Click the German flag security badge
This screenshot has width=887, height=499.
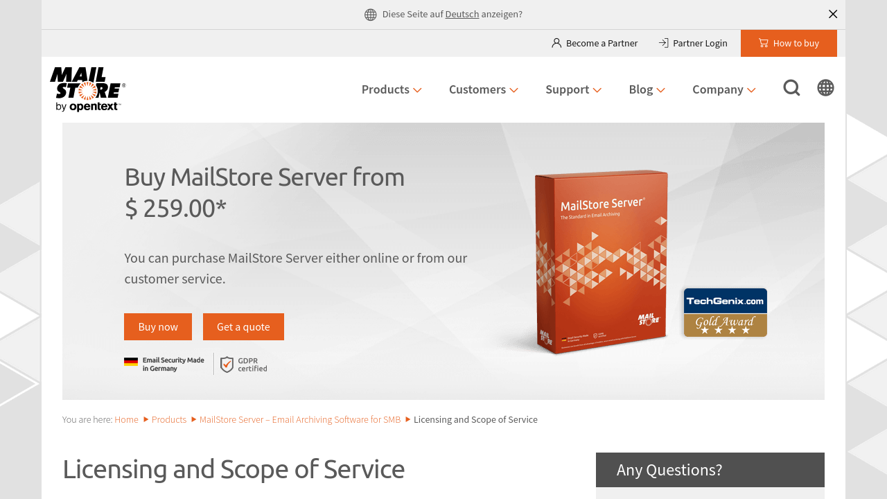(131, 362)
